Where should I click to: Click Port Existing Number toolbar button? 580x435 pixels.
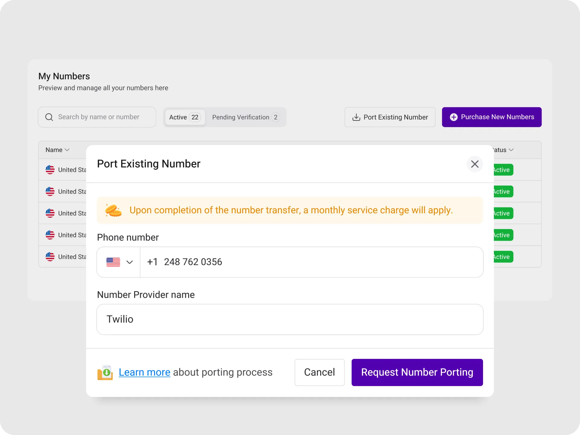pos(390,117)
